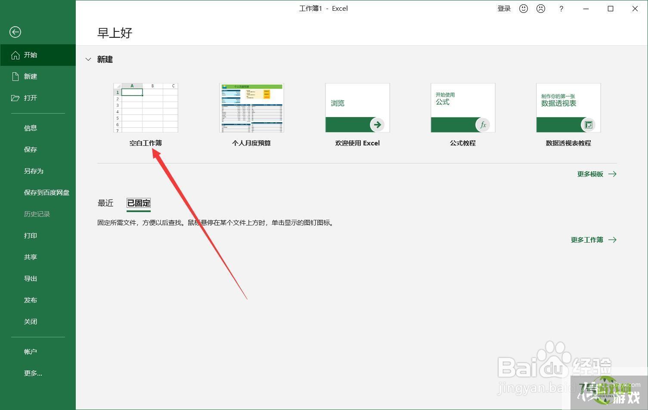
Task: Select 打开 in the left sidebar
Action: (x=38, y=98)
